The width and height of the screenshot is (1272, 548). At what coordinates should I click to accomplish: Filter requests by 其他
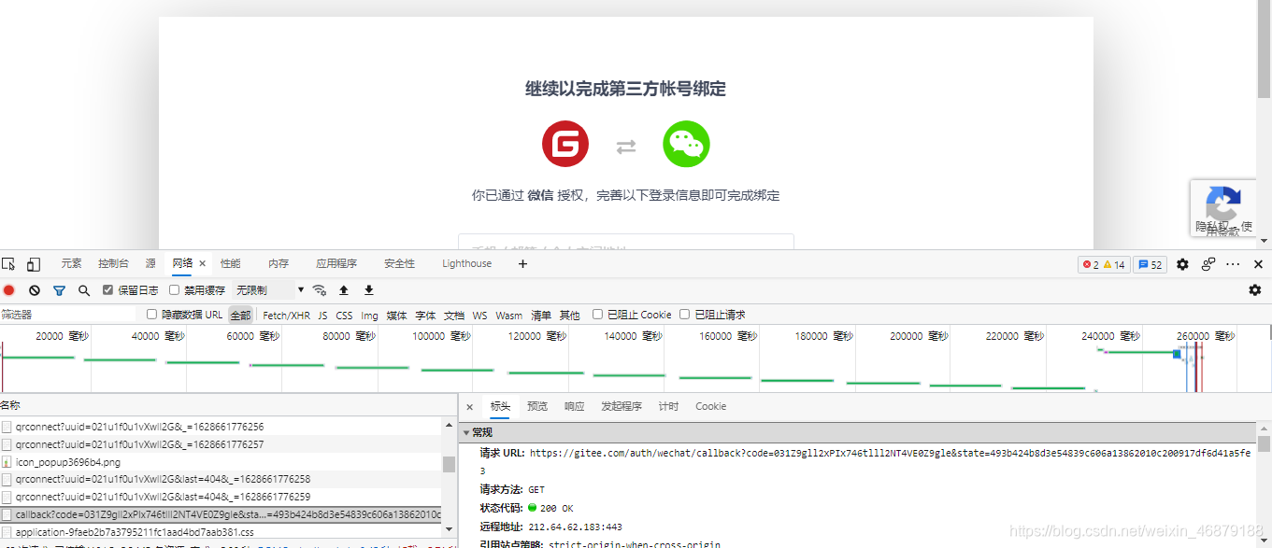[569, 316]
